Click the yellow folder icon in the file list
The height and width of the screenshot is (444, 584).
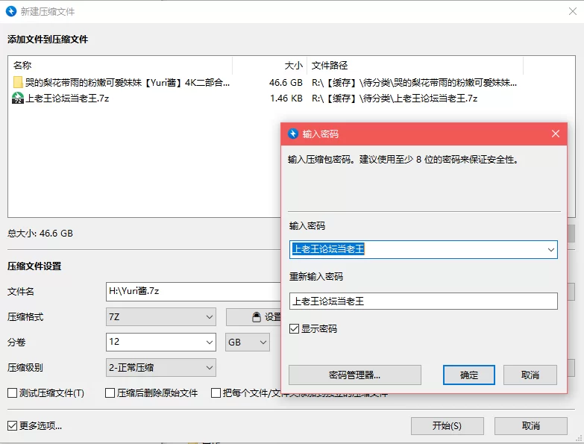(x=18, y=82)
